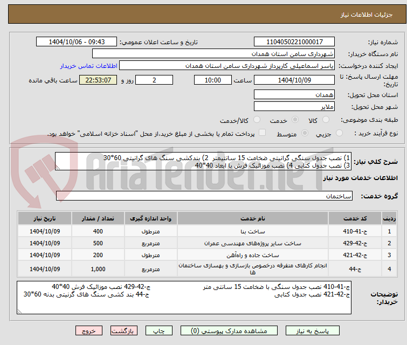Click the شماره نیاز field 1104050221000017
This screenshot has width=407, height=345.
click(x=294, y=42)
